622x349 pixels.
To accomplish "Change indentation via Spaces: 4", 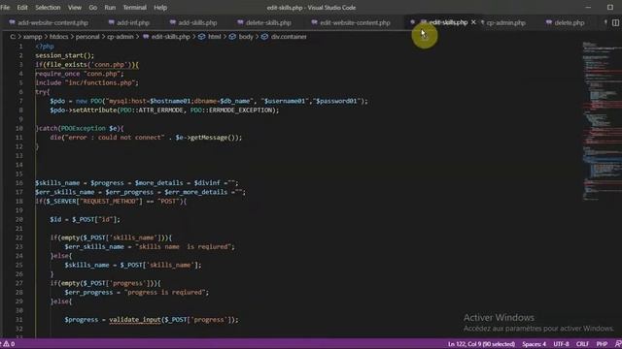I will [x=534, y=344].
